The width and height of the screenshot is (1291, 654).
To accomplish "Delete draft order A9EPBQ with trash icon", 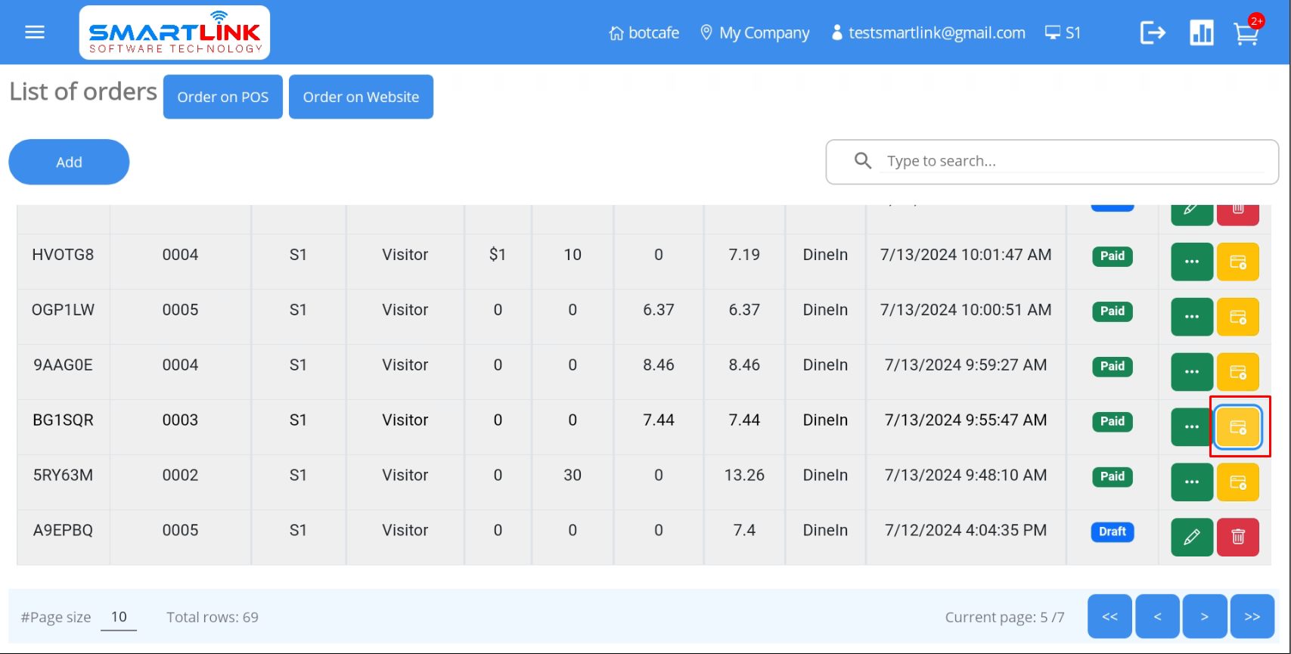I will coord(1237,537).
